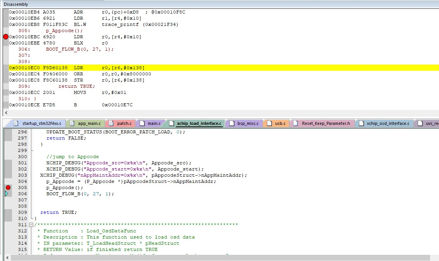
Task: Toggle the breakpoint beside address 0x00010EBC
Action: tap(5, 37)
